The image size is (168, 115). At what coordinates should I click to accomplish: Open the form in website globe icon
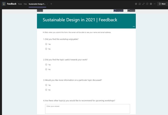(x=151, y=4)
